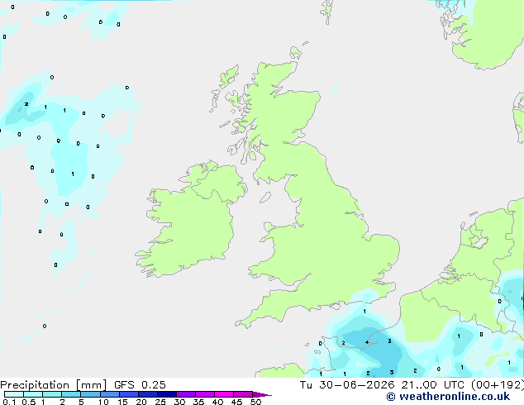Click the legend label "15"

(122, 402)
